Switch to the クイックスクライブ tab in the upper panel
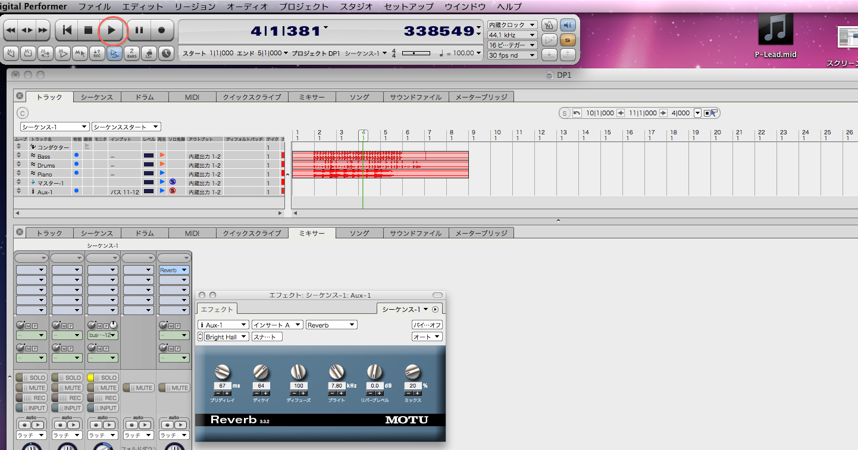The height and width of the screenshot is (450, 858). pos(252,97)
